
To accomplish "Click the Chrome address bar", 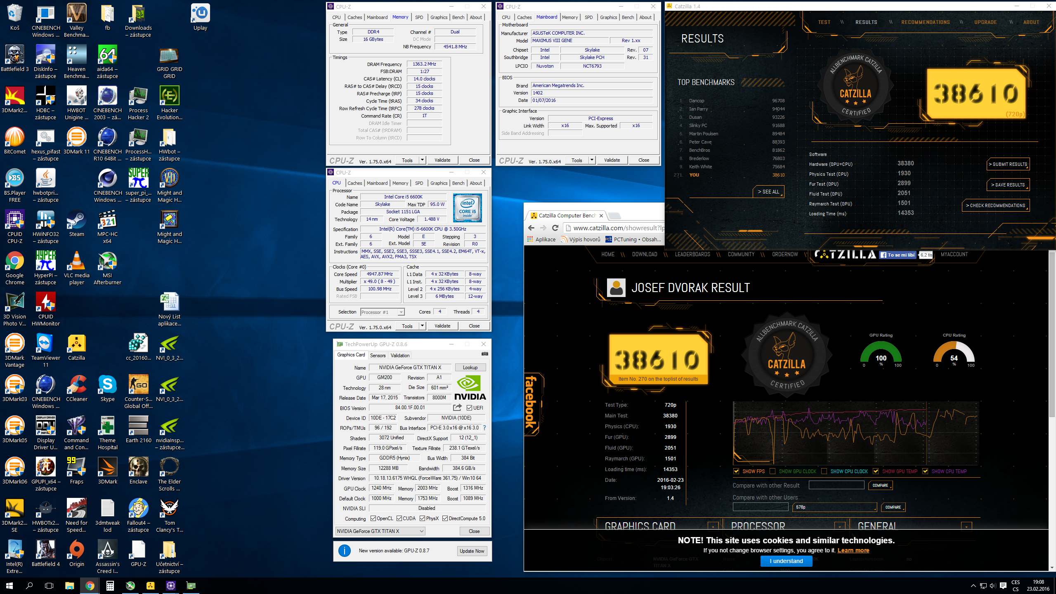I will (615, 228).
